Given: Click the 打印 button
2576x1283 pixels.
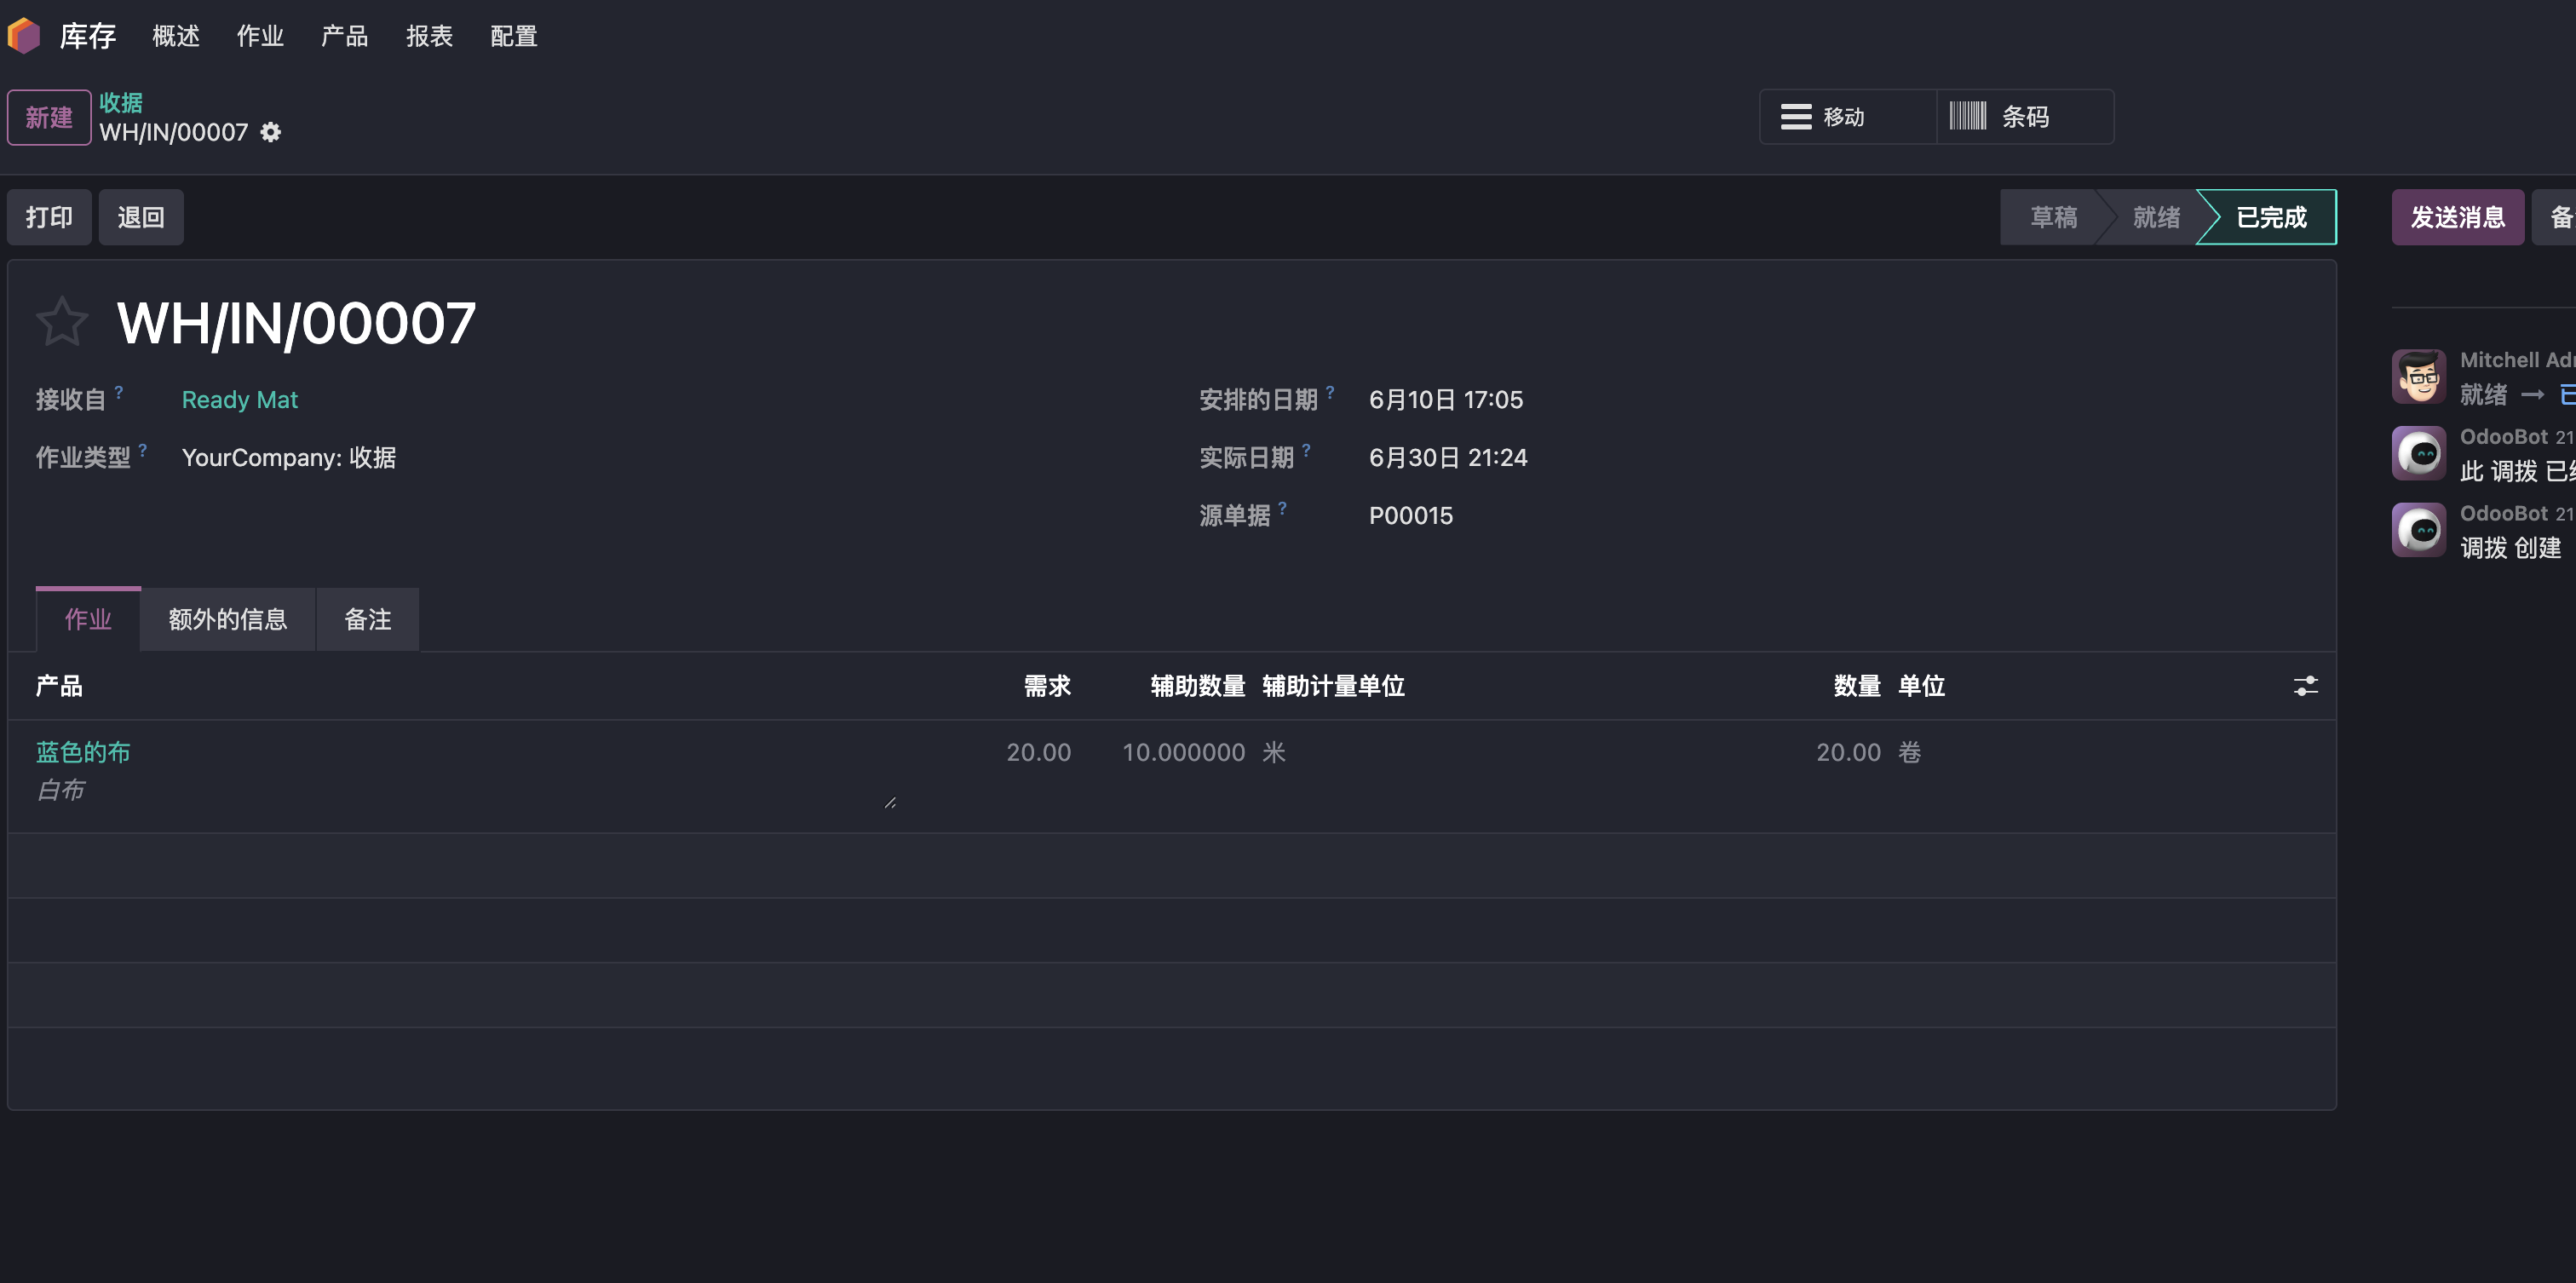Looking at the screenshot, I should tap(49, 217).
